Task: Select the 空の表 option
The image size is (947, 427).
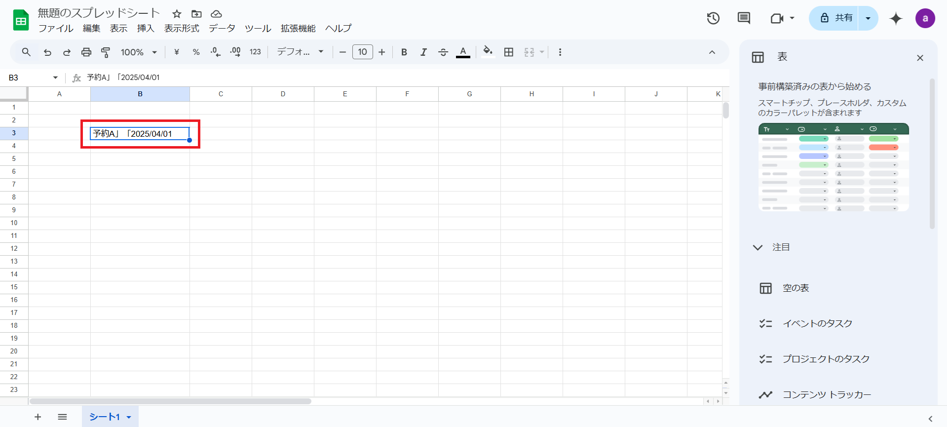Action: point(795,288)
